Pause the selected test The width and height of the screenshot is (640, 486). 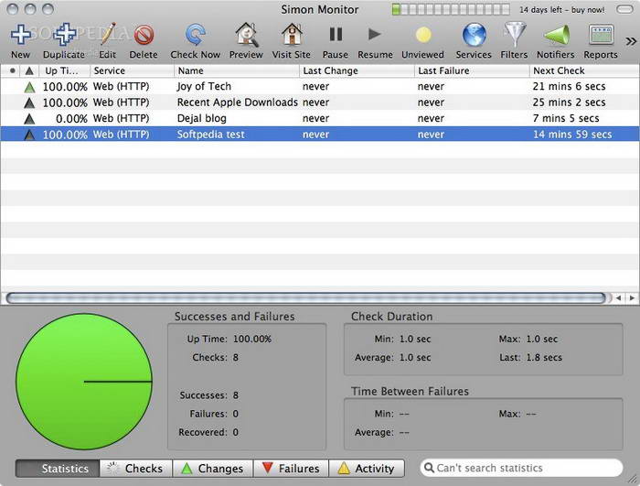336,35
